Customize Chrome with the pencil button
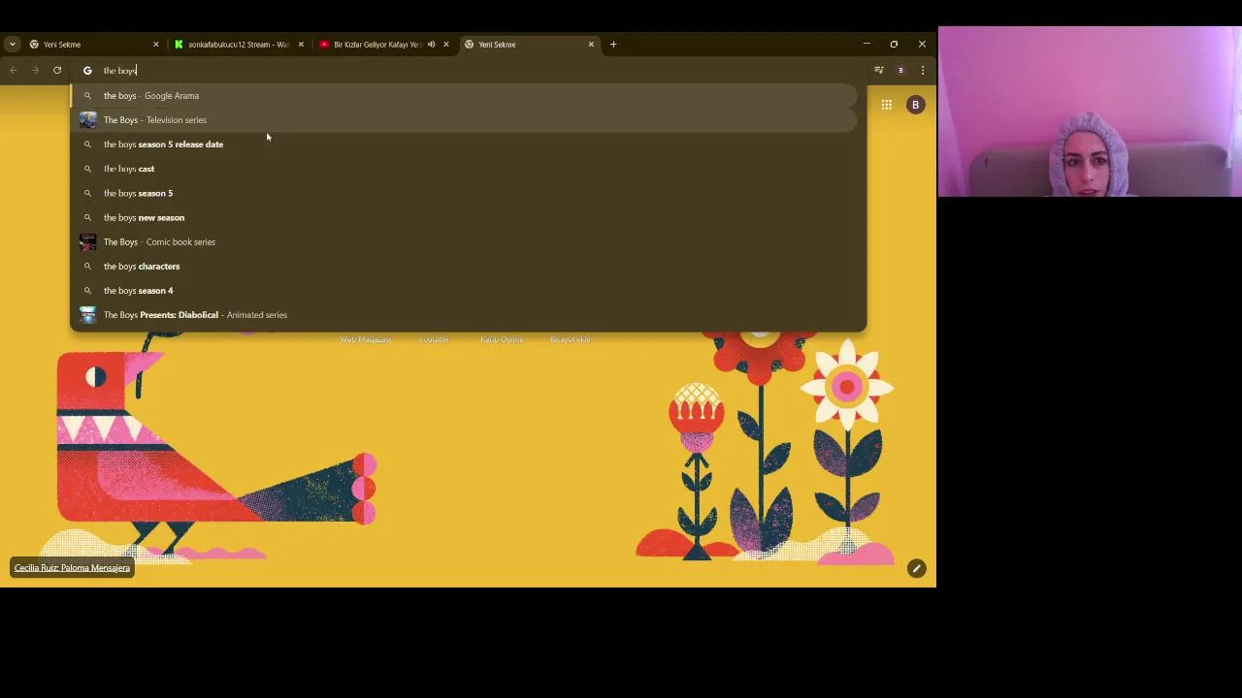Screen dimensions: 1242x698 916,569
